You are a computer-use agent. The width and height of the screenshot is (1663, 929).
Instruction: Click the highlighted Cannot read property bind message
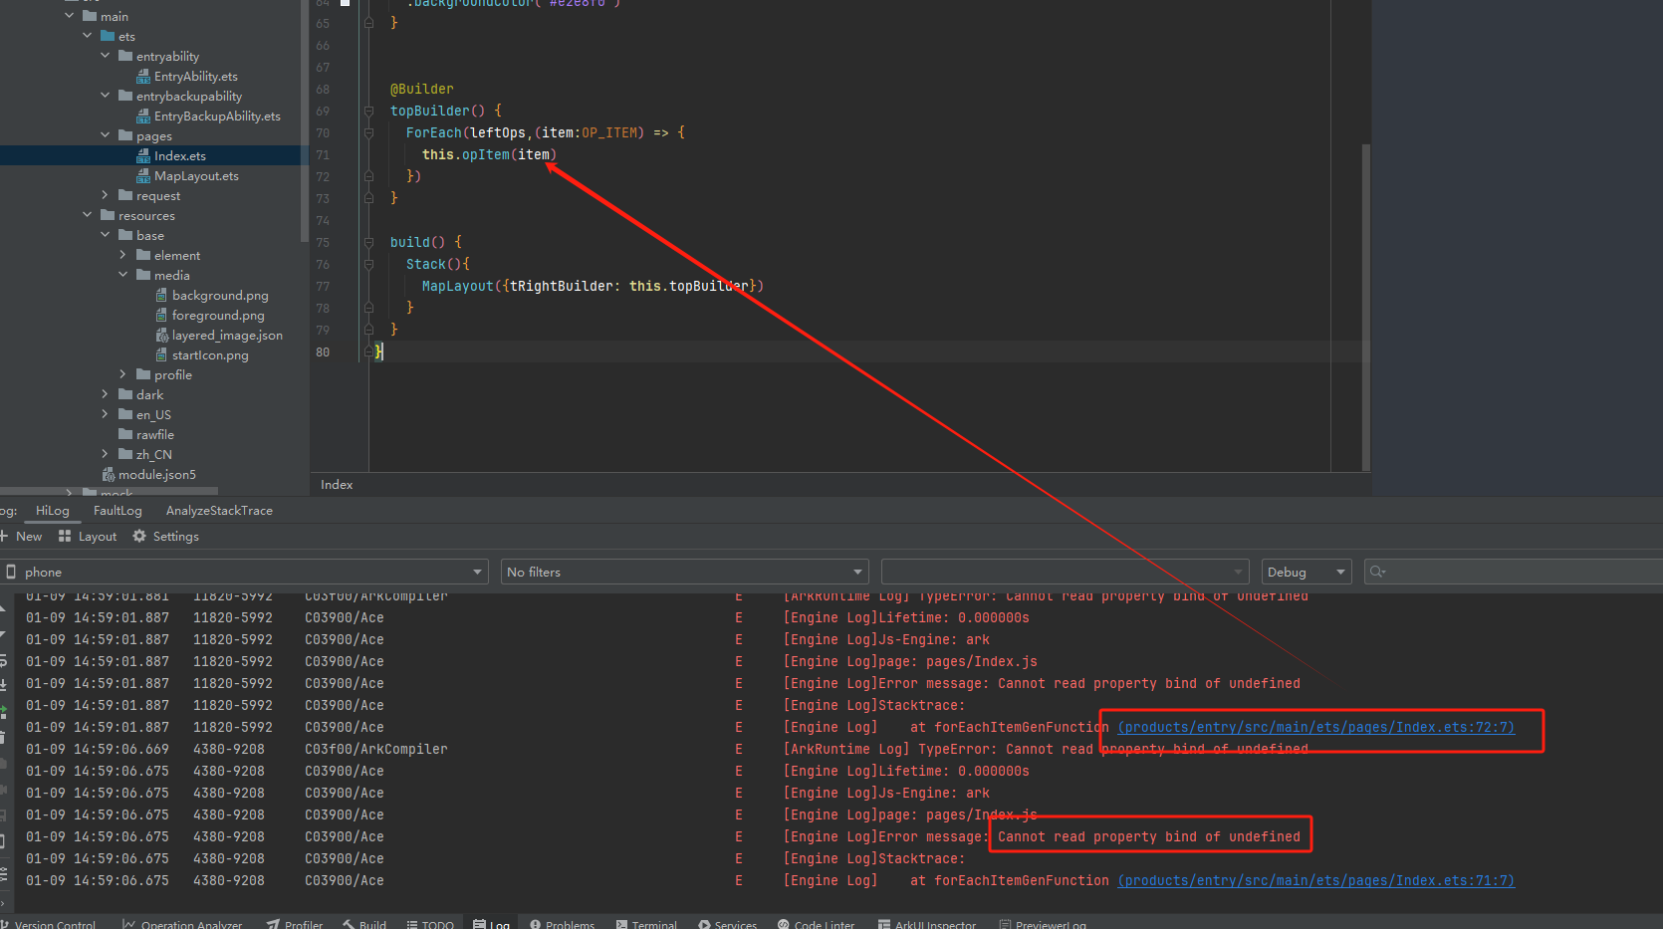pyautogui.click(x=1149, y=836)
